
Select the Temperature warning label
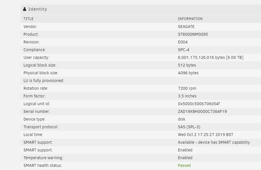coord(43,158)
